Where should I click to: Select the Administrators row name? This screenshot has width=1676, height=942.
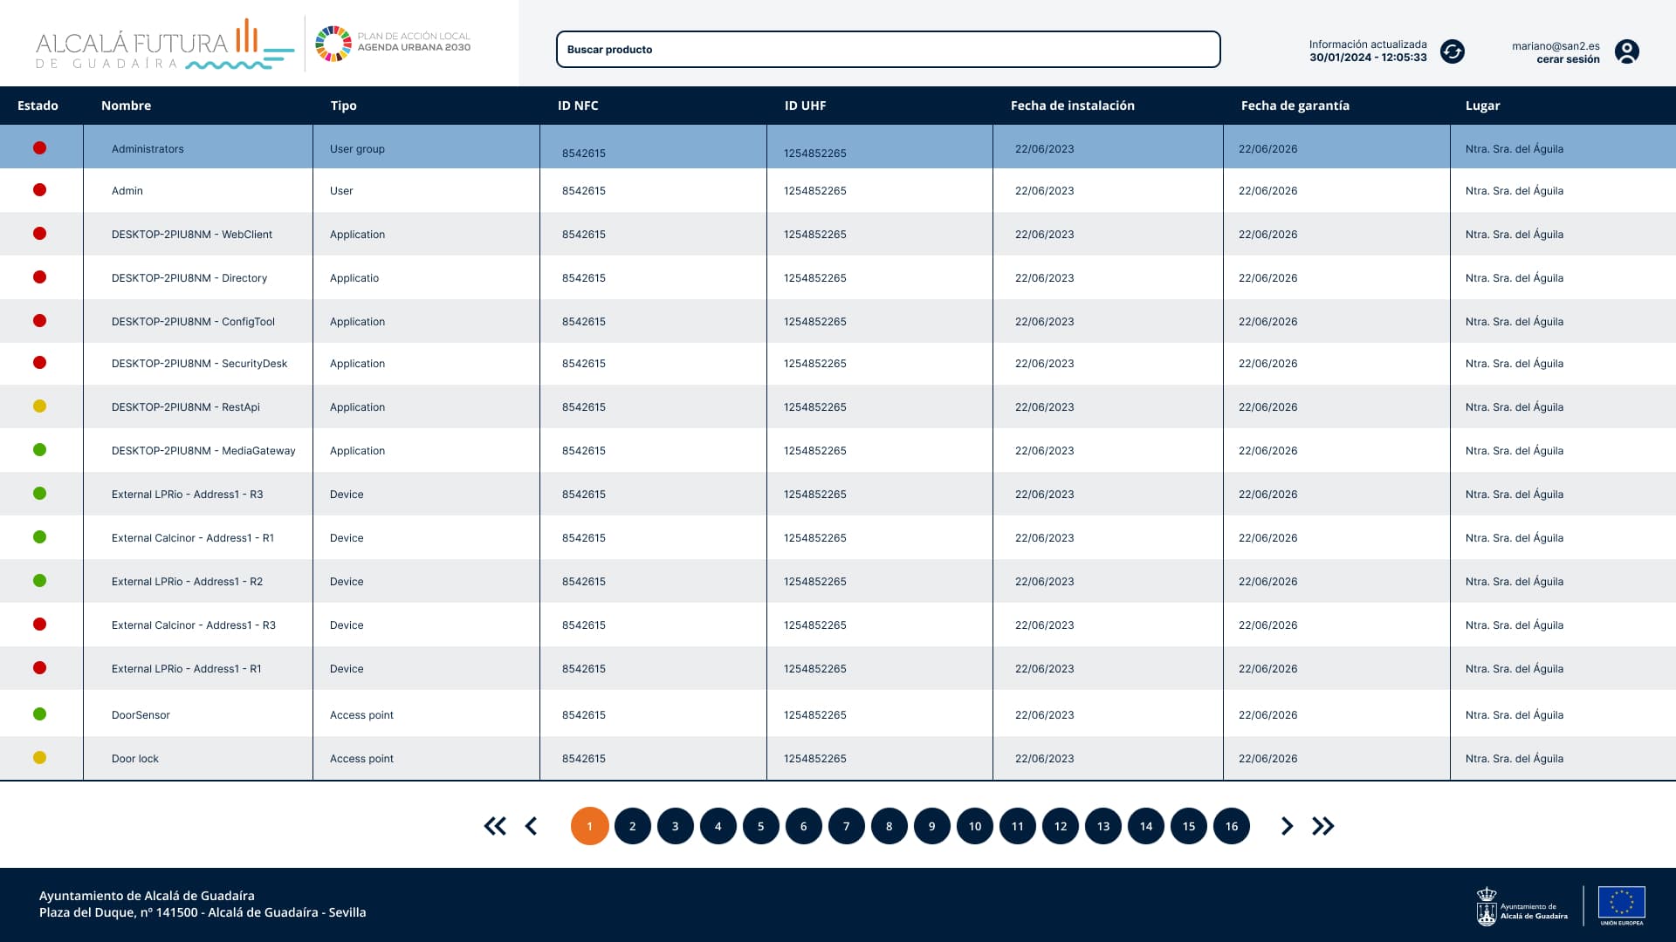coord(148,149)
